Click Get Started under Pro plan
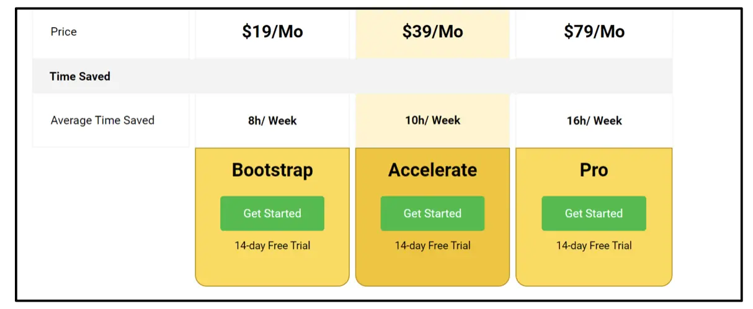Image resolution: width=753 pixels, height=309 pixels. tap(594, 213)
